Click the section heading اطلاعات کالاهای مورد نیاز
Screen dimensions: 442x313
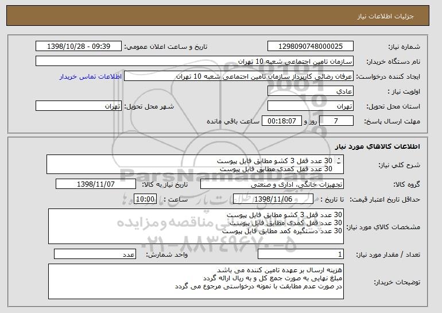point(378,146)
